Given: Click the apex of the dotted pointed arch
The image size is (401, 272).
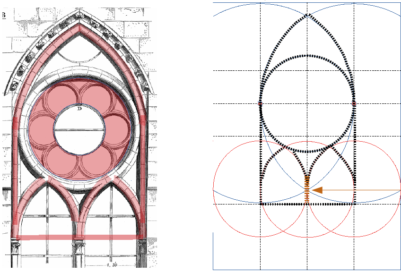Looking at the screenshot, I should (307, 14).
